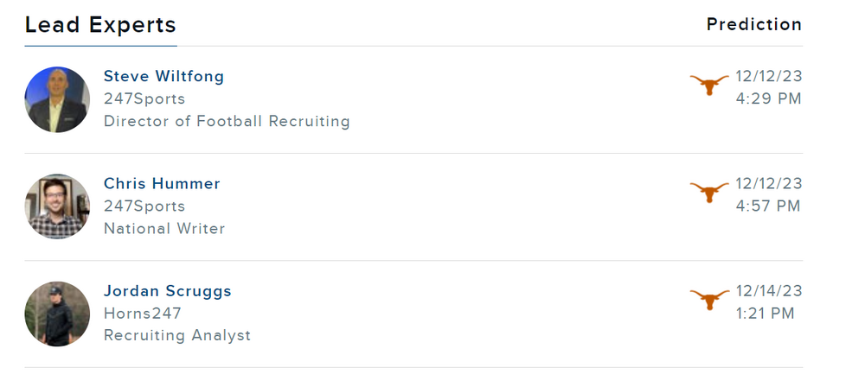
Task: Click the Prediction column header
Action: pos(753,24)
